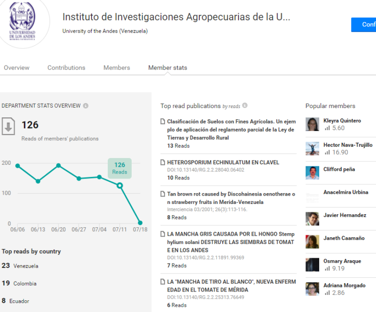View Osmary Araque's profile name
376x312 pixels.
pos(342,261)
